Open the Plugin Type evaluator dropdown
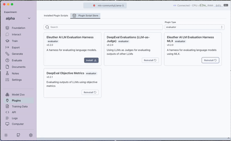This screenshot has width=231, height=141. (194, 27)
